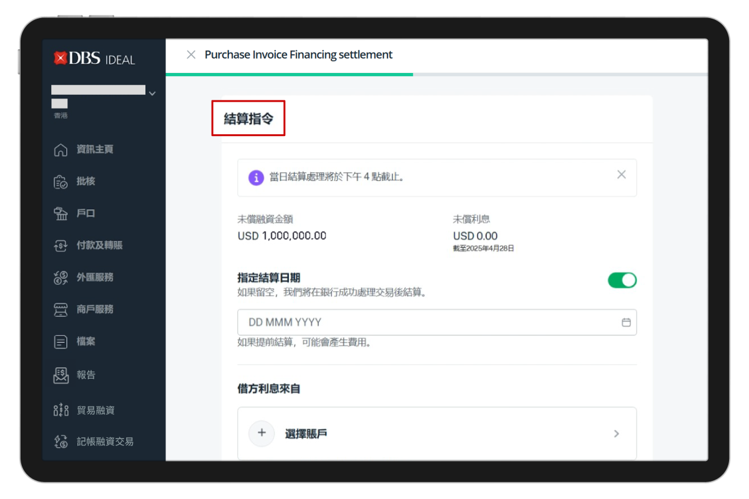This screenshot has height=499, width=749.
Task: Click the trade finance icon for 貿易融資
Action: 61,410
